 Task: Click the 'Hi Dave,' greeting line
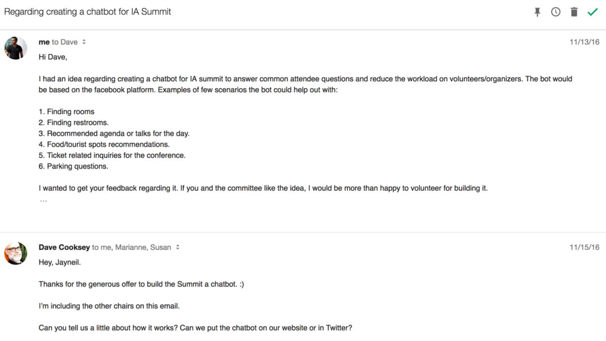click(x=53, y=57)
